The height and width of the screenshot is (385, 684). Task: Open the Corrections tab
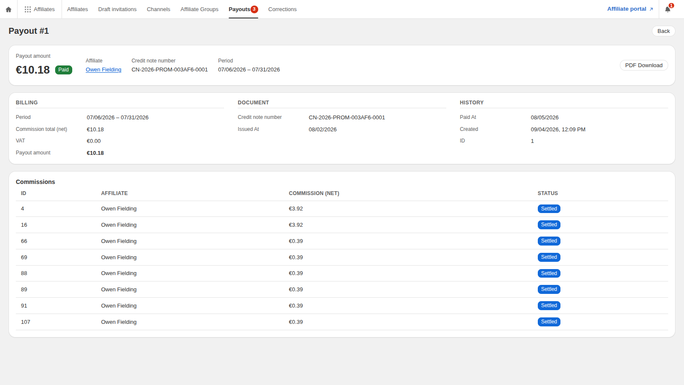pyautogui.click(x=282, y=9)
